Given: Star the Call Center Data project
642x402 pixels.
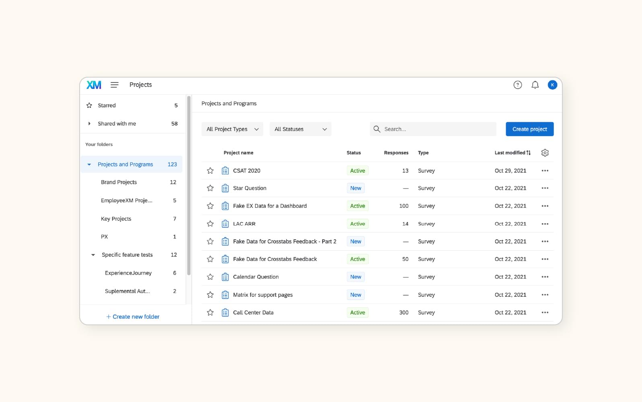Looking at the screenshot, I should click(210, 312).
